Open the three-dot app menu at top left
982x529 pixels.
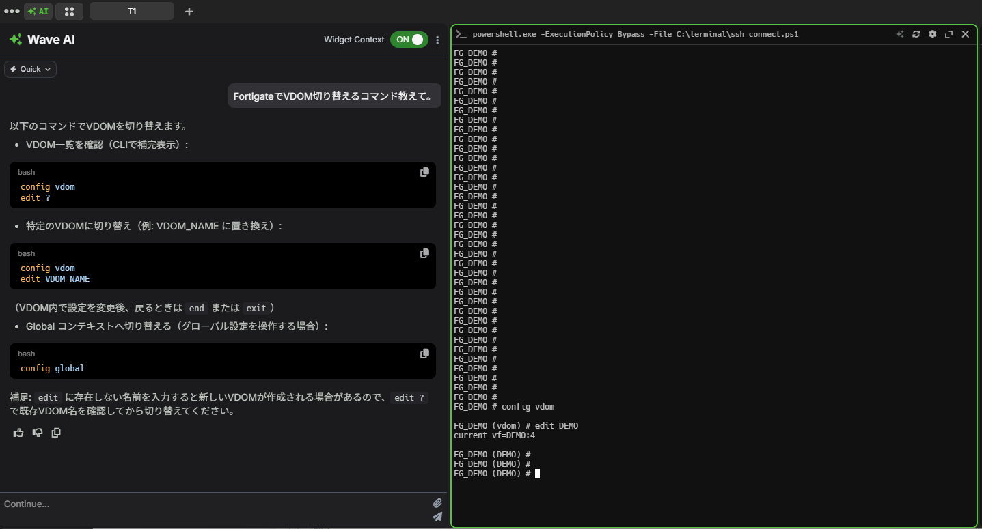pos(12,11)
